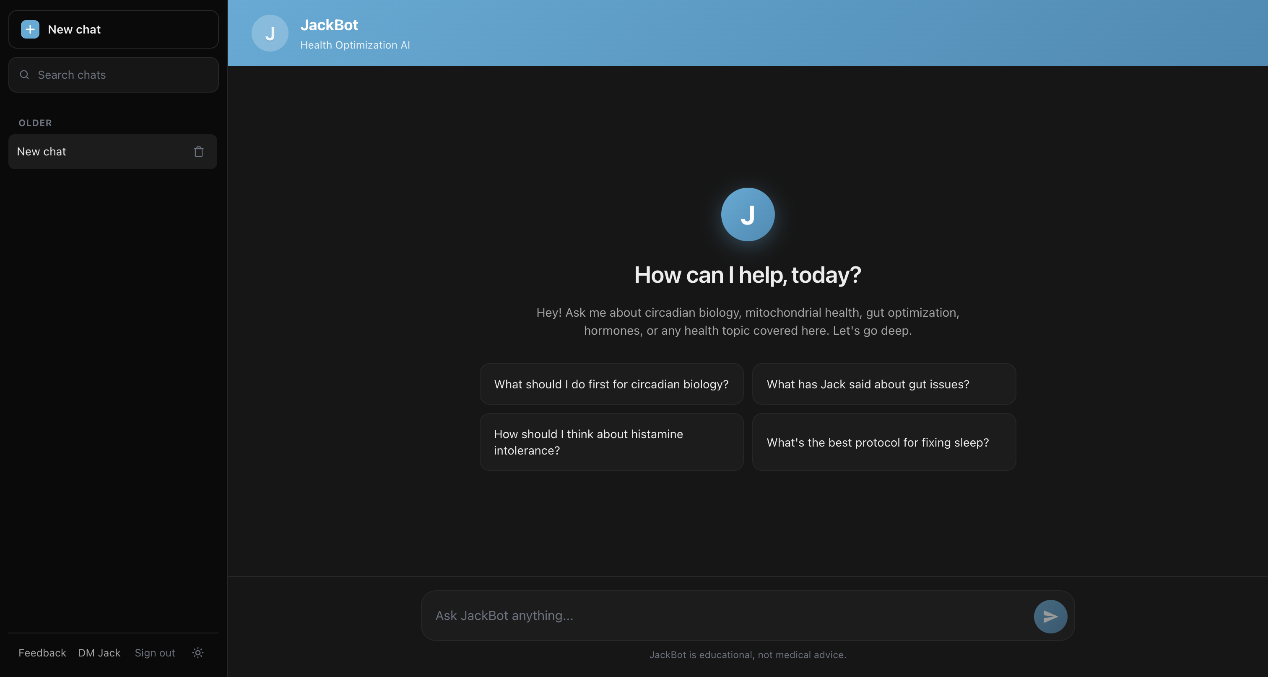Click the magnifier icon in Search chats
The image size is (1268, 677).
point(24,75)
